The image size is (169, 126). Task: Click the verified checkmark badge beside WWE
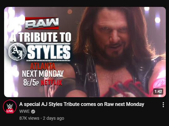(x=33, y=112)
